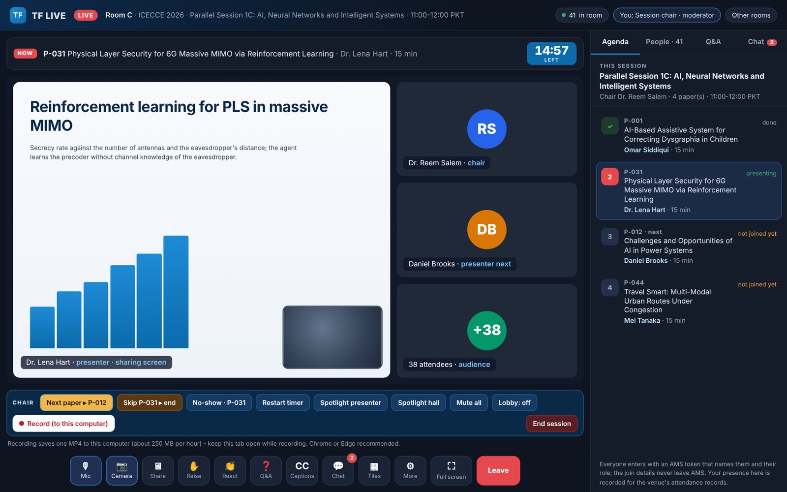Click the LIVE status badge

[86, 15]
